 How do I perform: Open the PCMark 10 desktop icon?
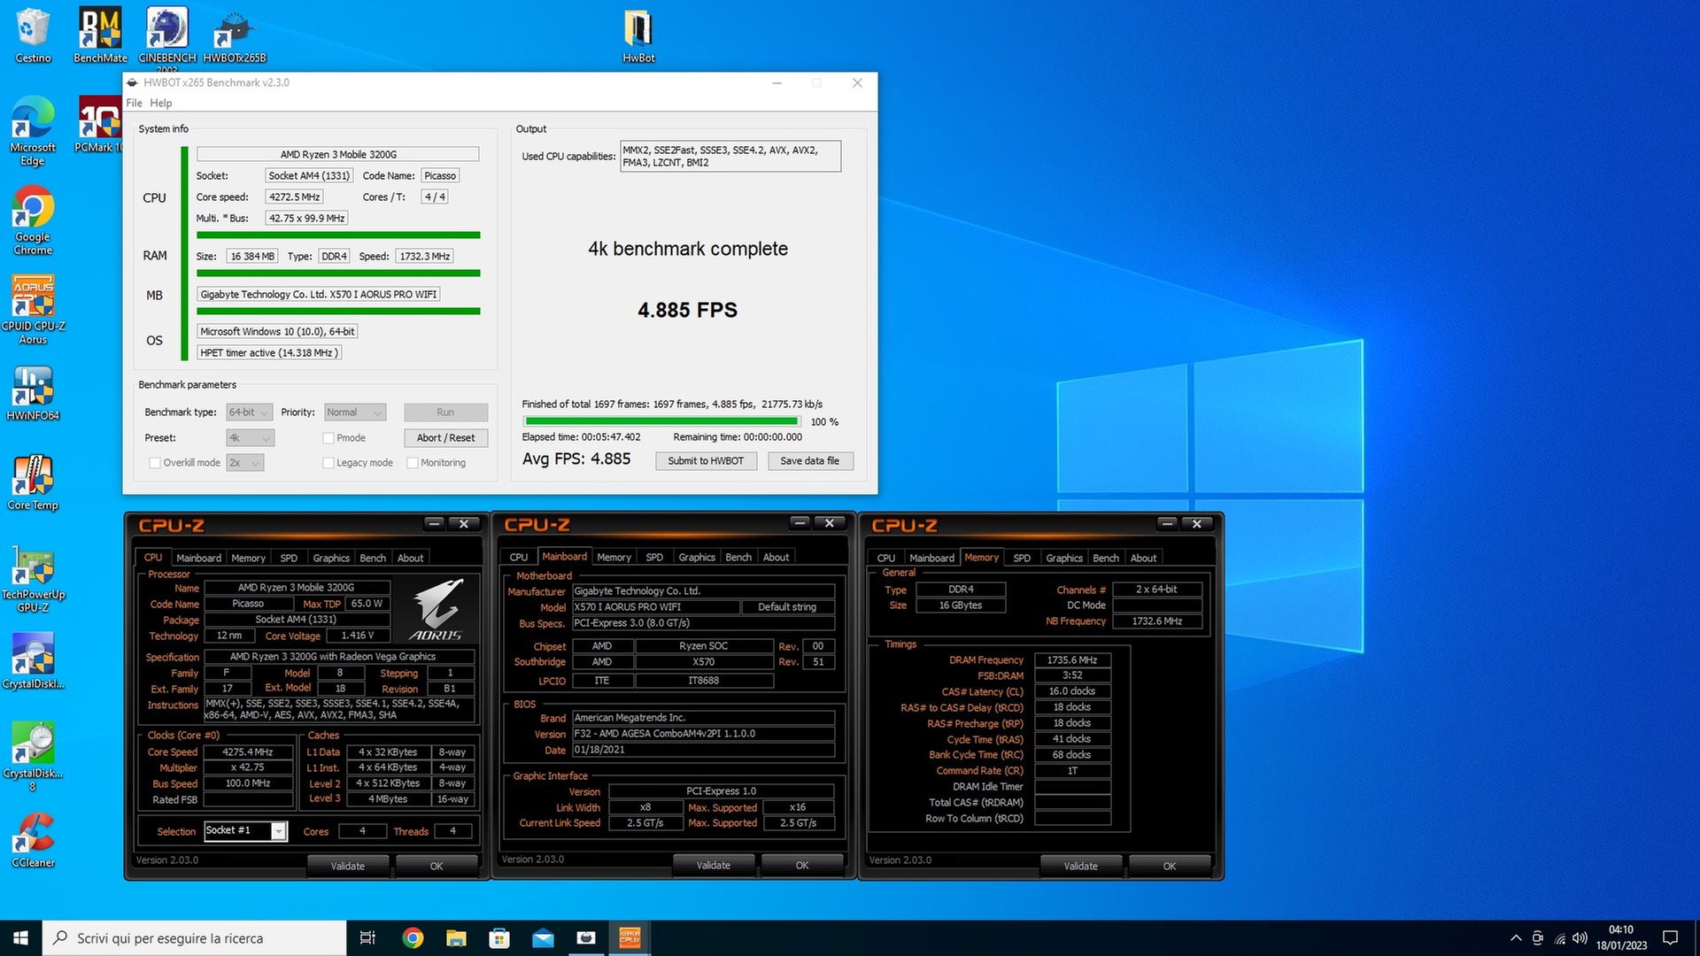[100, 124]
